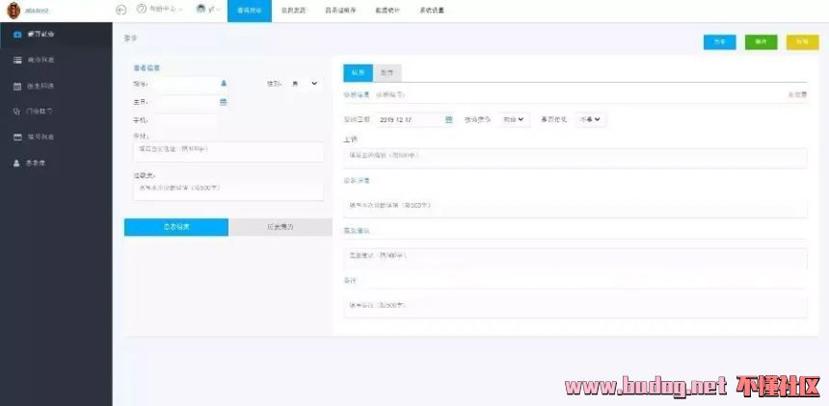Click the stethoscope icon in the sidebar
Image resolution: width=829 pixels, height=406 pixels.
(x=17, y=112)
